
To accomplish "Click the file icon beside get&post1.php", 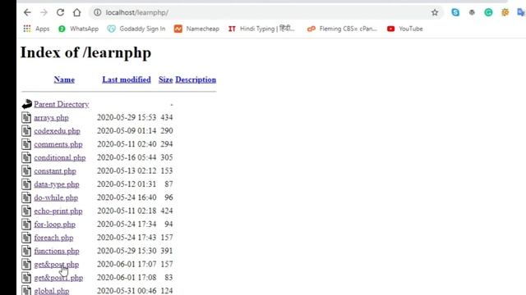I will [x=26, y=278].
